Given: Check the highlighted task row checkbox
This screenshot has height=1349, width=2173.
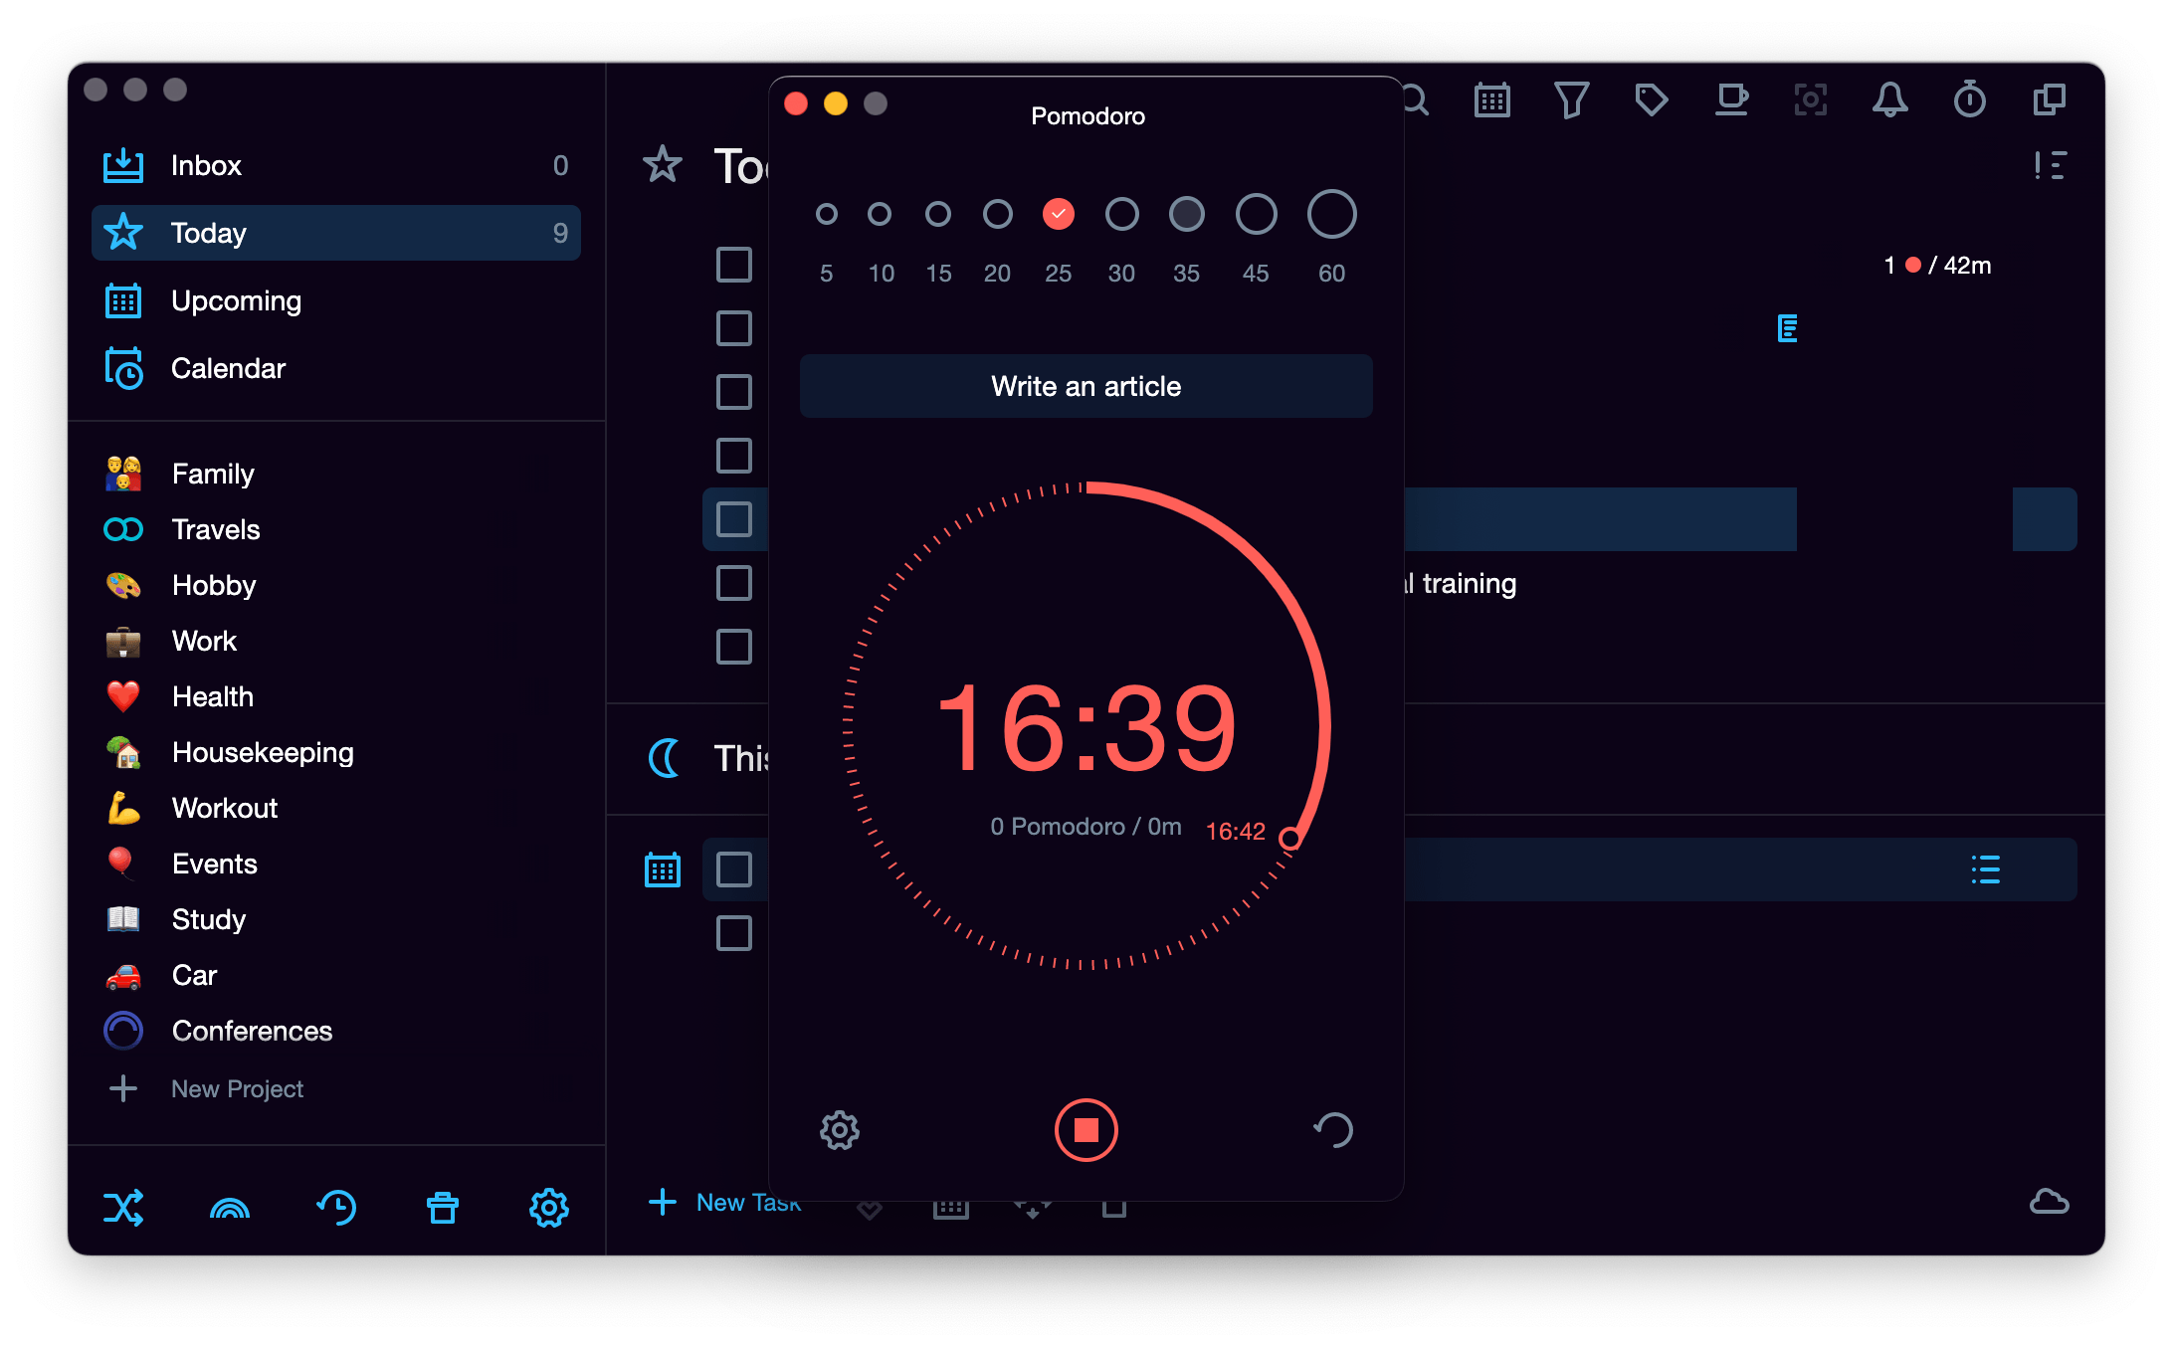Looking at the screenshot, I should coord(734,519).
